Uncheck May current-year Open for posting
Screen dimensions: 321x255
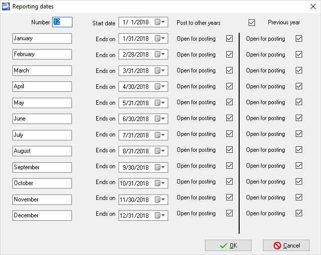pos(229,102)
